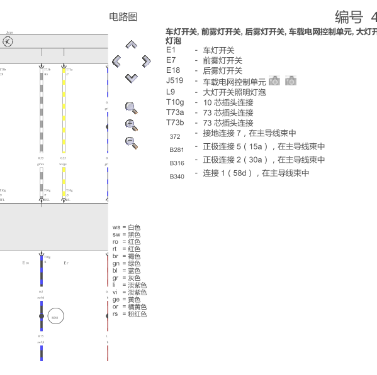Select the T73b 73 芯插头连接 entry
Image resolution: width=377 pixels, height=375 pixels.
pyautogui.click(x=210, y=123)
